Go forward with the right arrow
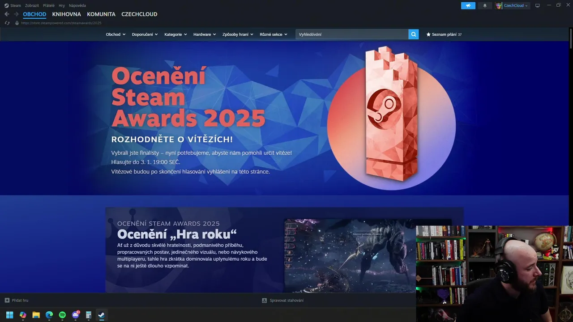Viewport: 573px width, 322px height. click(x=16, y=14)
